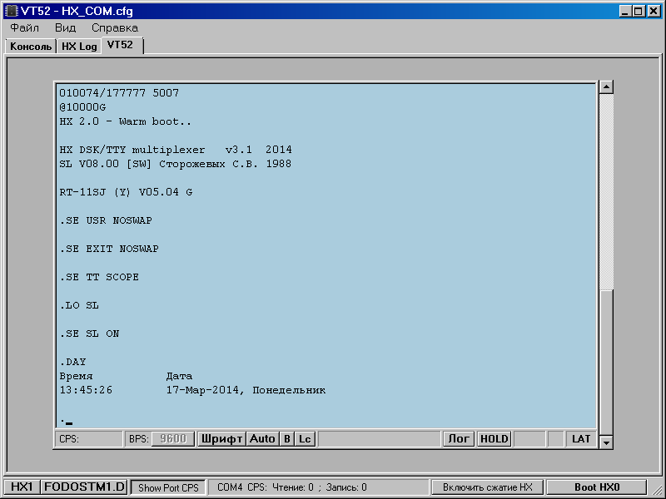The height and width of the screenshot is (499, 666).
Task: Toggle Show Port CPS button
Action: coord(168,487)
